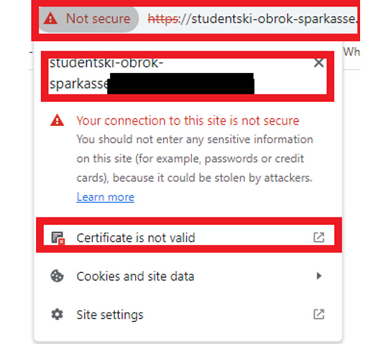Click the invalid certificate icon

(58, 238)
